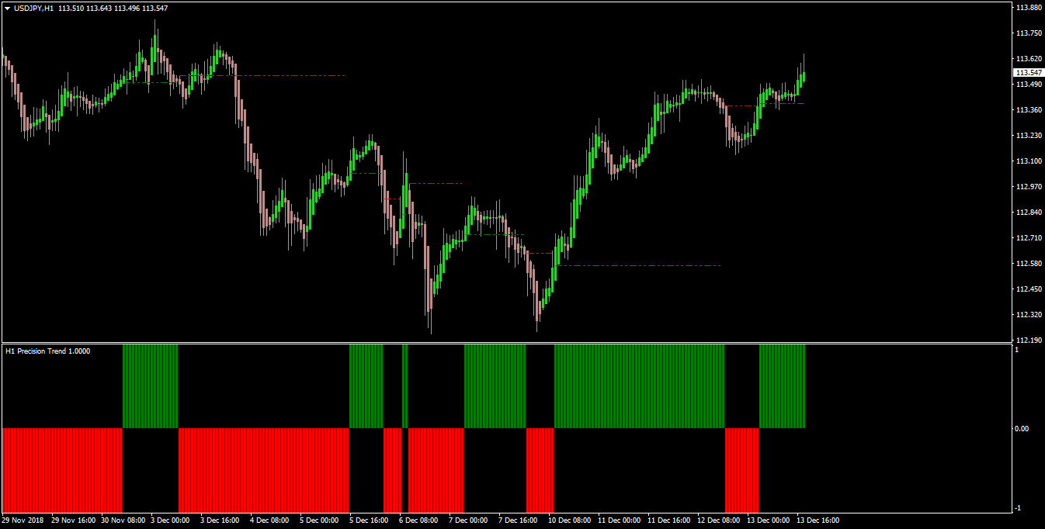This screenshot has width=1045, height=529.
Task: Click the H1 Precision Trend indicator label
Action: [47, 351]
